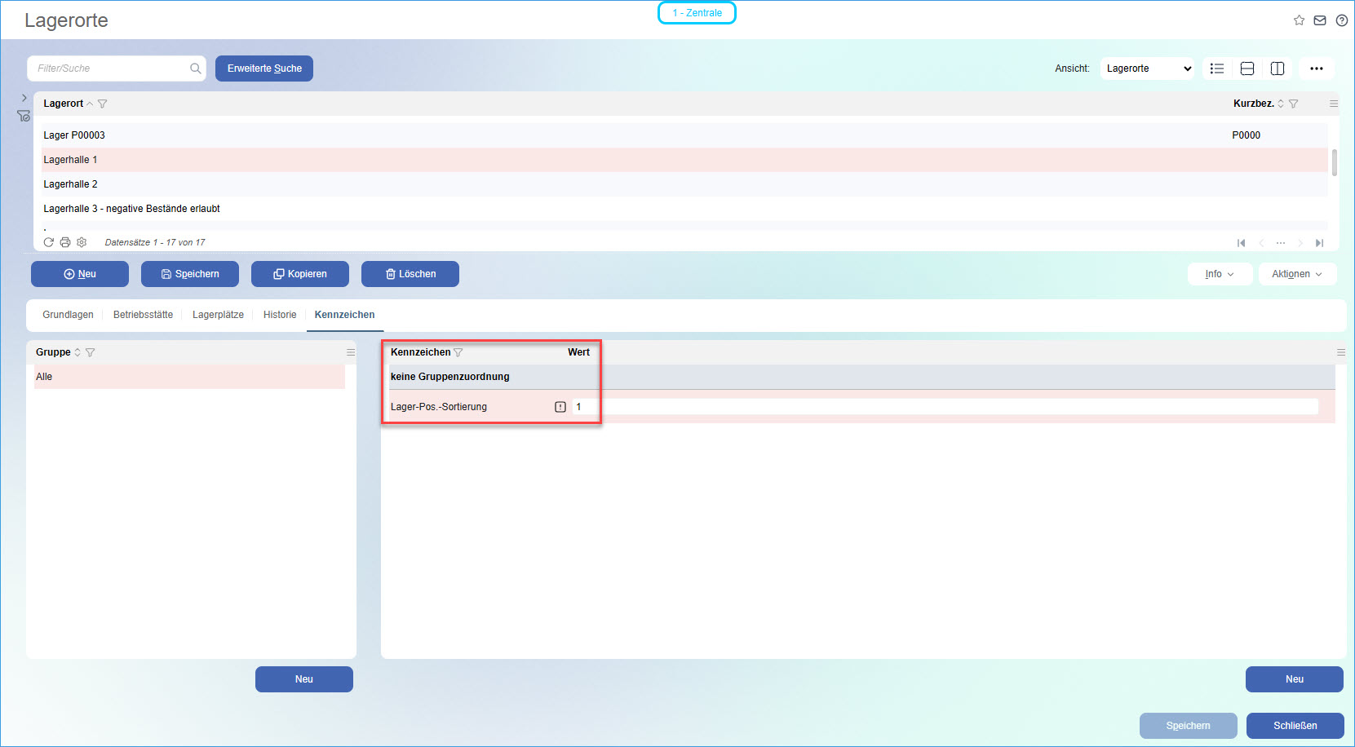Open Kennzeichen table column menu

click(x=1340, y=352)
